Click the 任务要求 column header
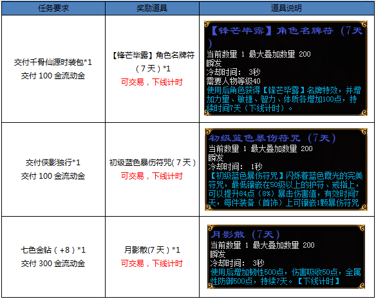 [x=53, y=8]
